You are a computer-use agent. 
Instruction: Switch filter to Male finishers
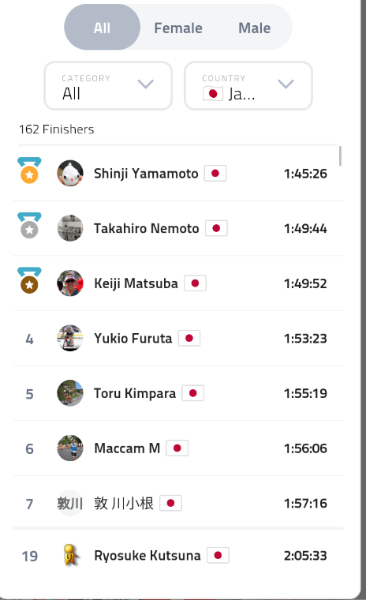click(254, 28)
